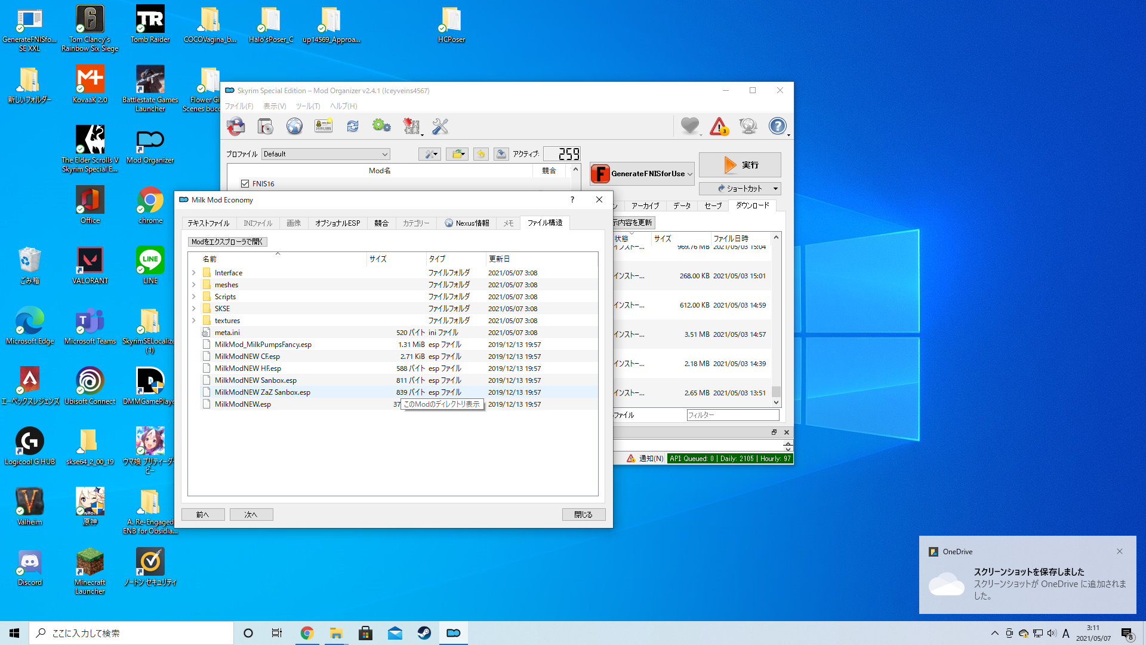Click the downloads list vertical scrollbar thumb

click(776, 392)
